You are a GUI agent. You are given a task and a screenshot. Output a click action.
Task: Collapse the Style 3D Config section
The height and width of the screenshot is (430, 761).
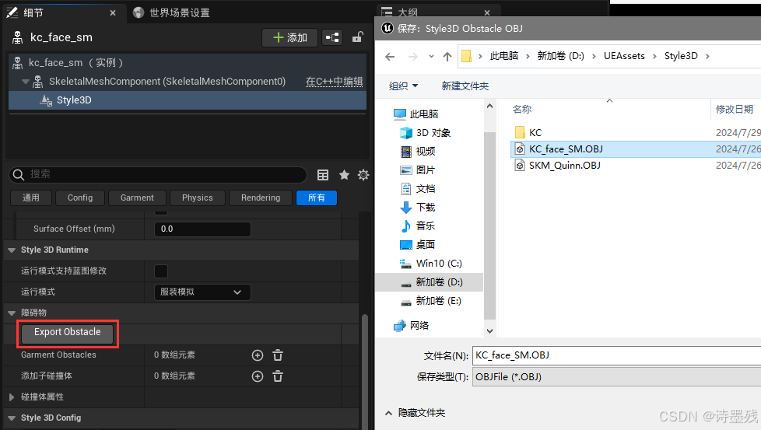[12, 418]
